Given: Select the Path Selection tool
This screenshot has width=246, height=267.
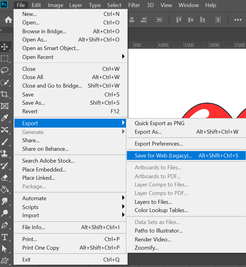Looking at the screenshot, I should tap(4, 249).
